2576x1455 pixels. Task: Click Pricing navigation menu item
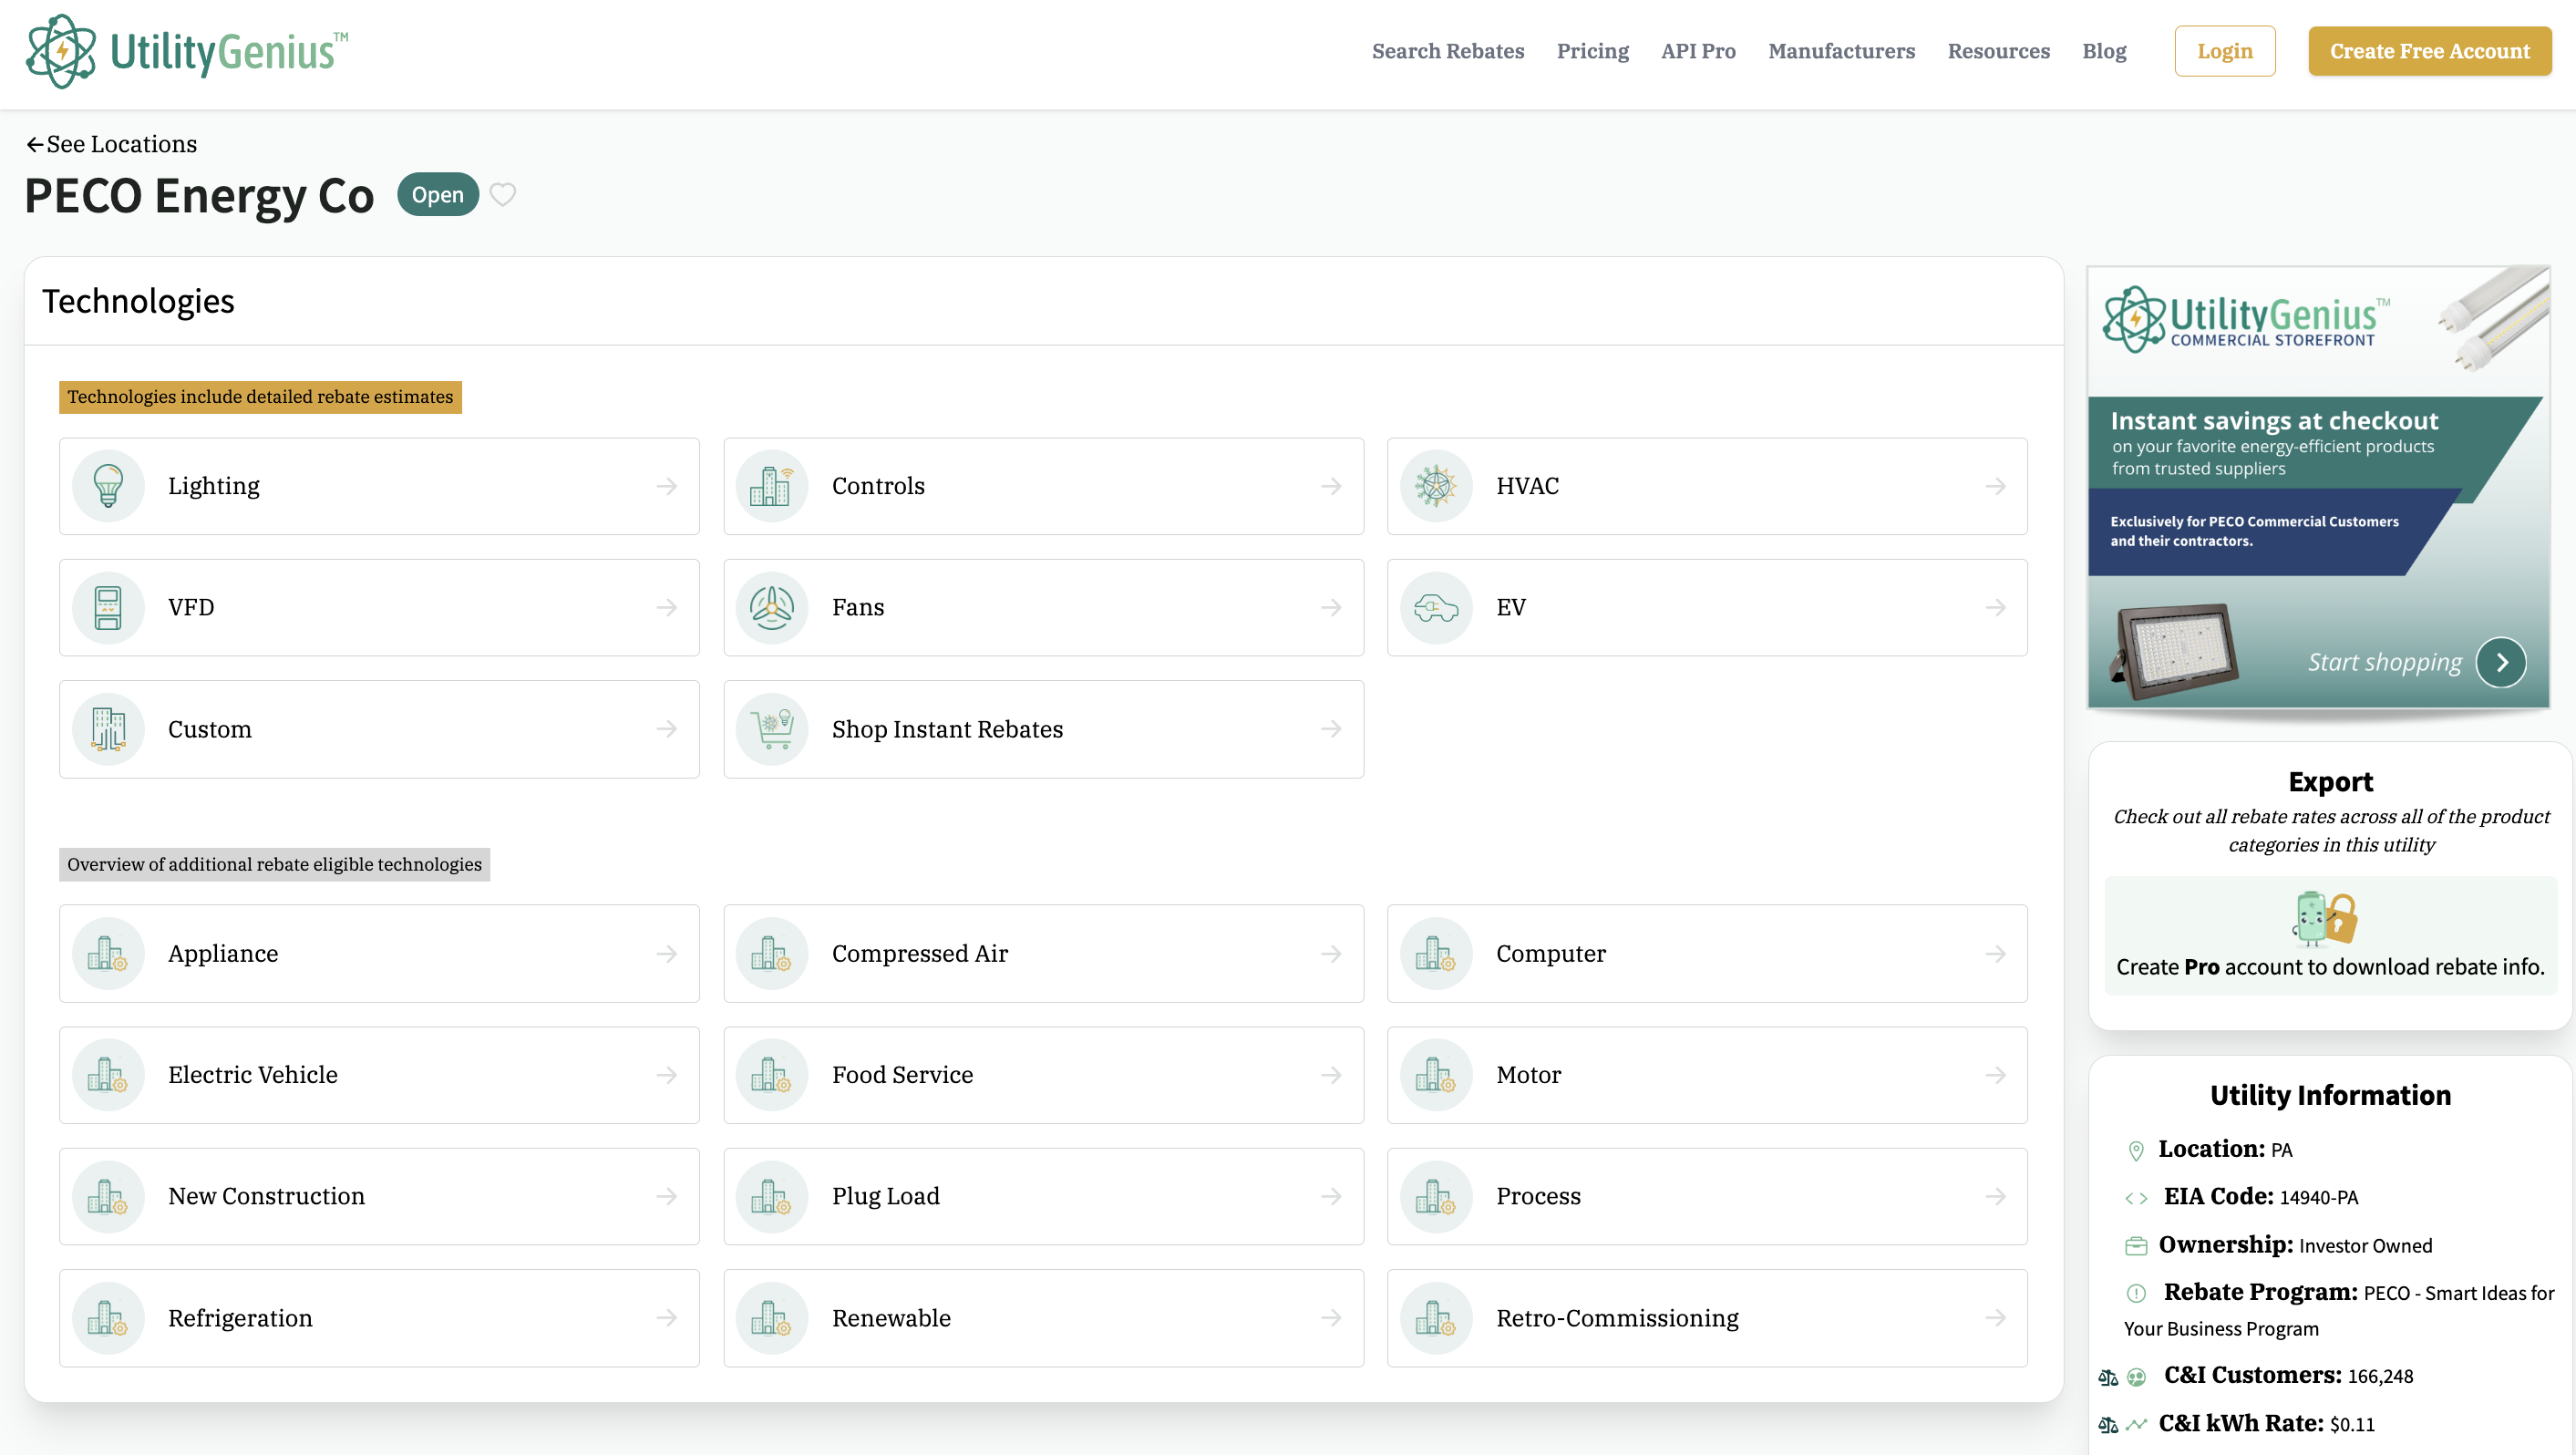click(1592, 51)
